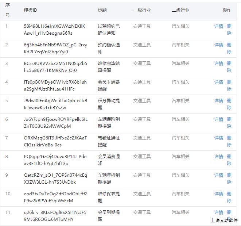Click 删除 for 维修完毕结算提醒 template

[229, 66]
